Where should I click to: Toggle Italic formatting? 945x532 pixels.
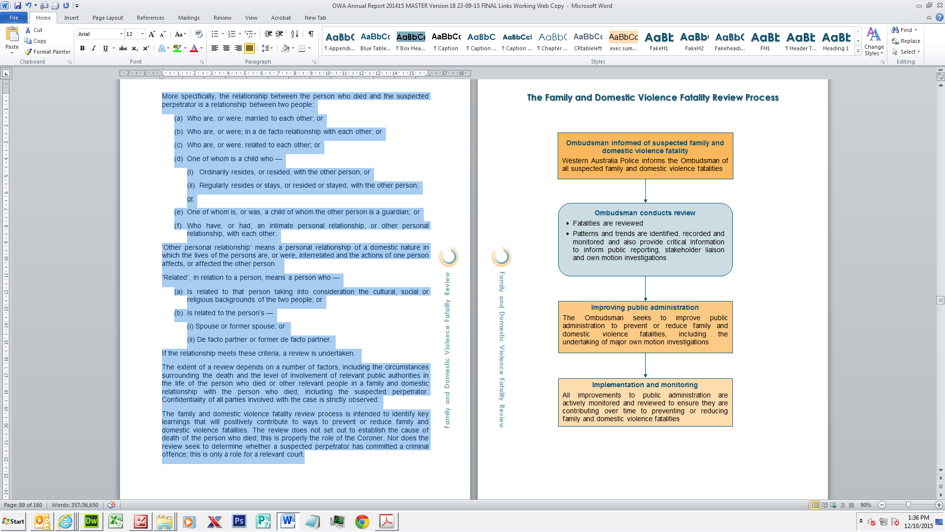click(94, 48)
